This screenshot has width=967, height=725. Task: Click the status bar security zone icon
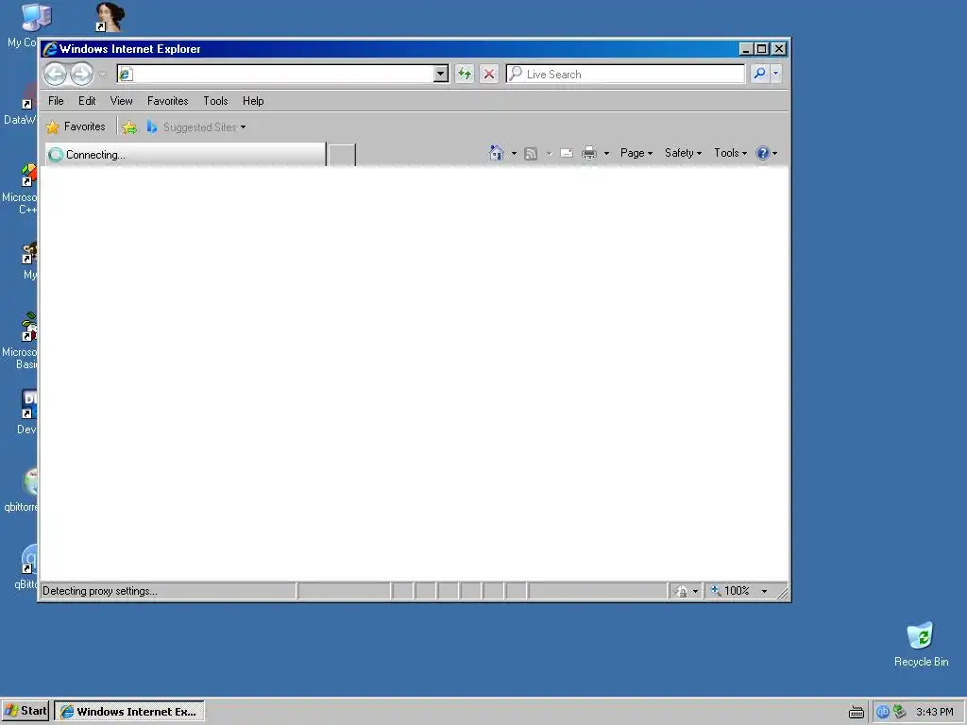point(682,591)
